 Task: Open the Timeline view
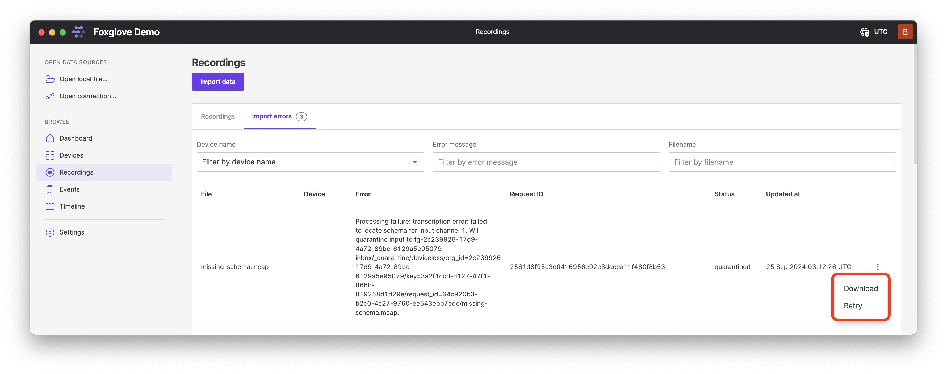pos(72,206)
